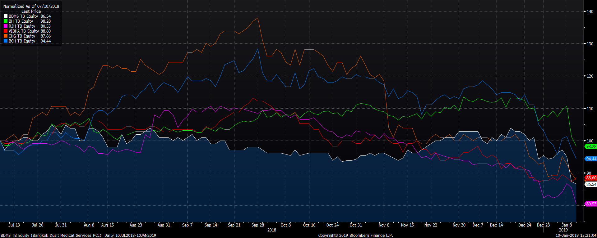597x238 pixels.
Task: Click the 140 y-axis label
Action: (590, 11)
